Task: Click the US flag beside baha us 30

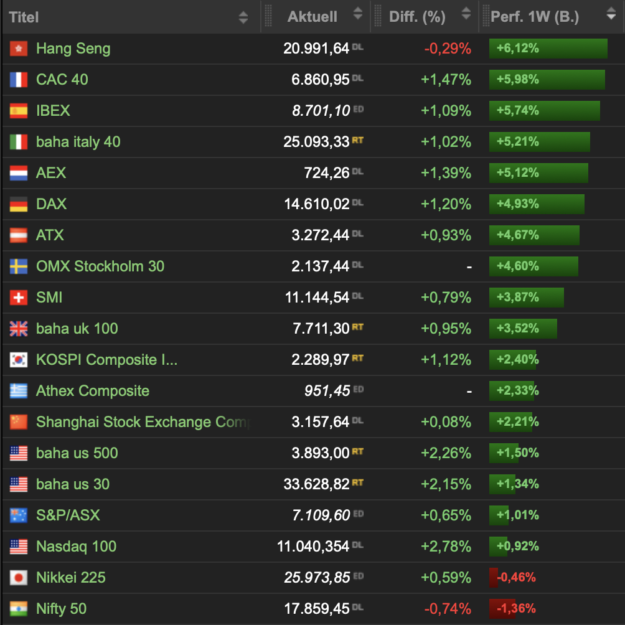Action: click(19, 484)
